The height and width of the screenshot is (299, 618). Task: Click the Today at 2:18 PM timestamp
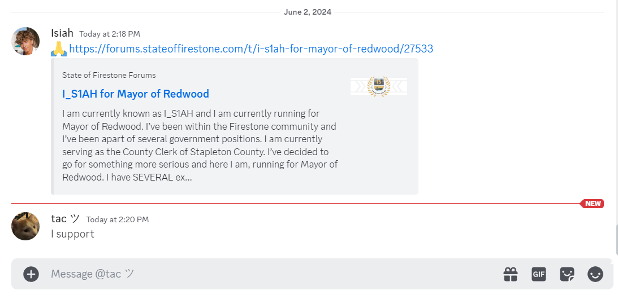(110, 34)
